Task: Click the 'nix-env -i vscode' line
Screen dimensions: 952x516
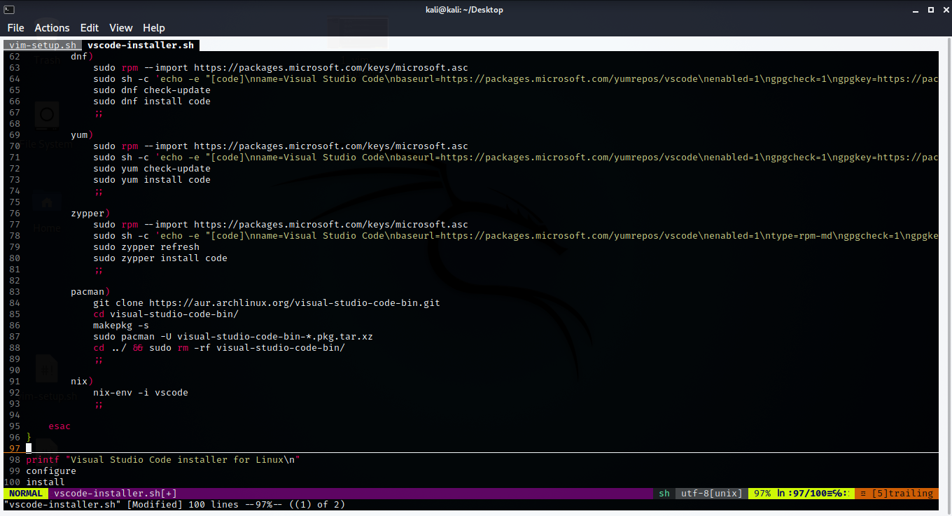Action: coord(141,393)
